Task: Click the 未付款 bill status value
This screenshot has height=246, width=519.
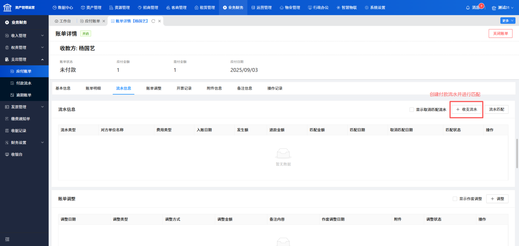Action: tap(68, 70)
